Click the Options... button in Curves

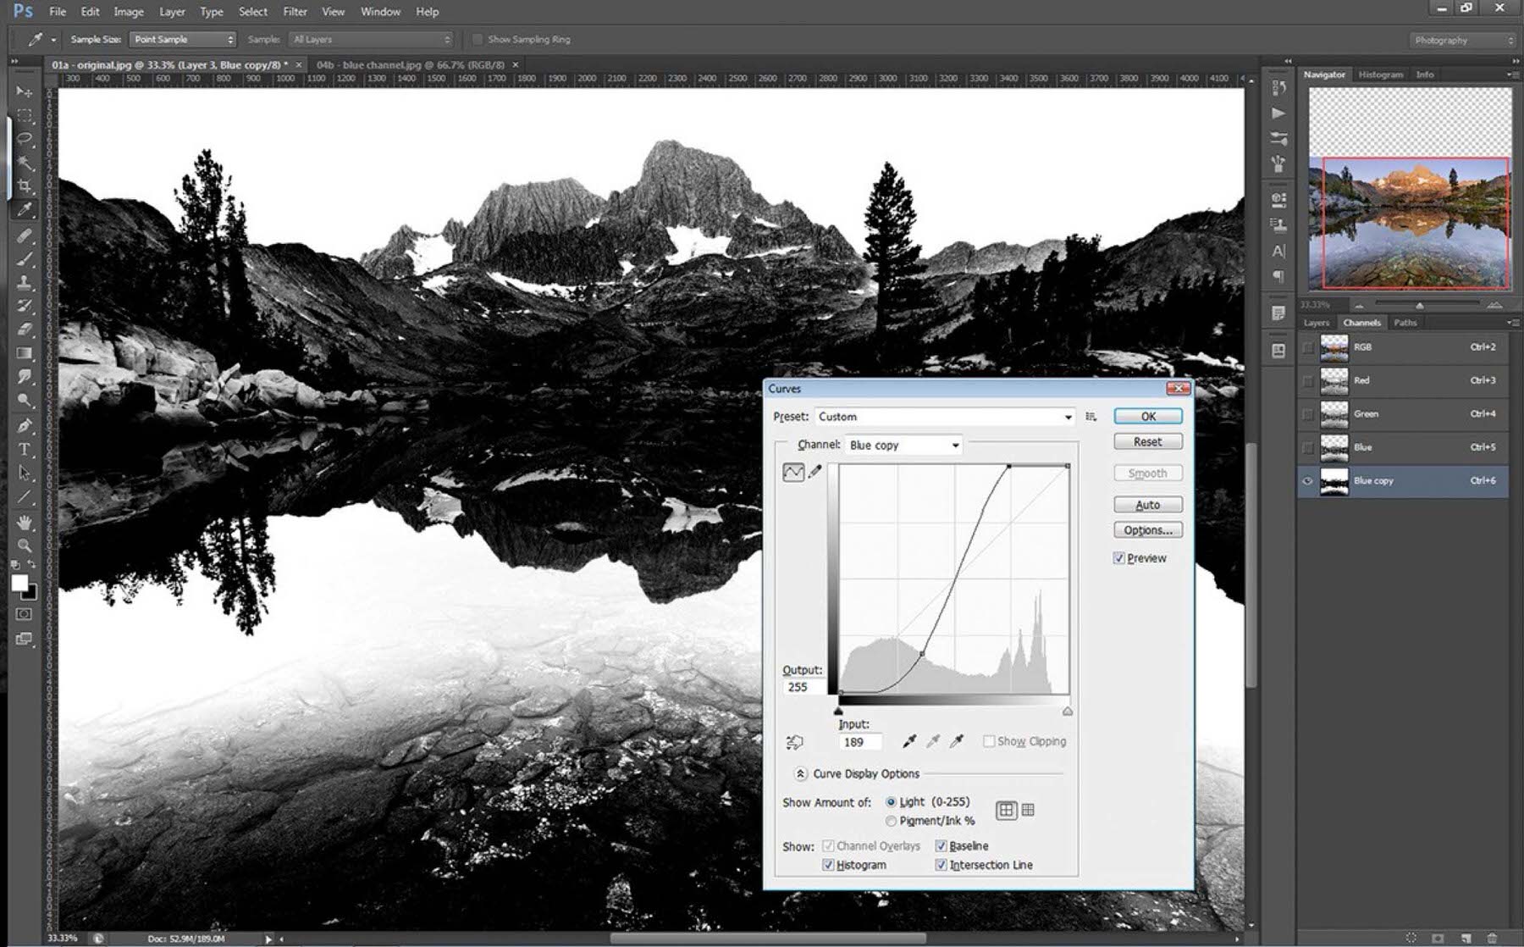pos(1148,530)
